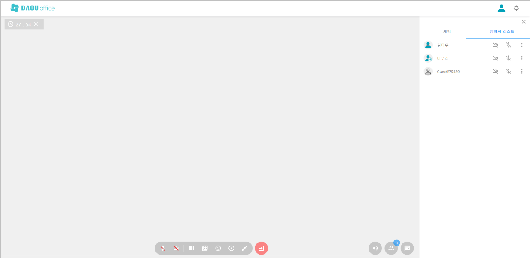Click 다우리's avatar icon
This screenshot has width=530, height=258.
(x=428, y=58)
